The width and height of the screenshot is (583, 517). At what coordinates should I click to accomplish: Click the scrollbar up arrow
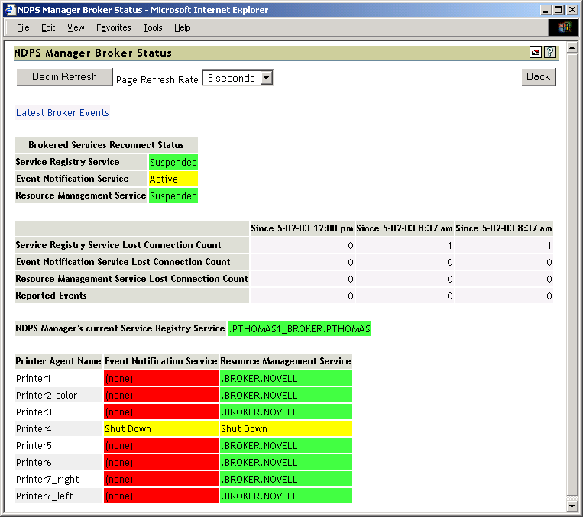pos(572,47)
